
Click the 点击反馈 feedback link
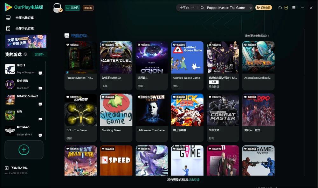point(194,179)
